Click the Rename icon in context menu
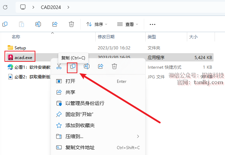Viewport: 225px width, 155px height. pyautogui.click(x=87, y=66)
